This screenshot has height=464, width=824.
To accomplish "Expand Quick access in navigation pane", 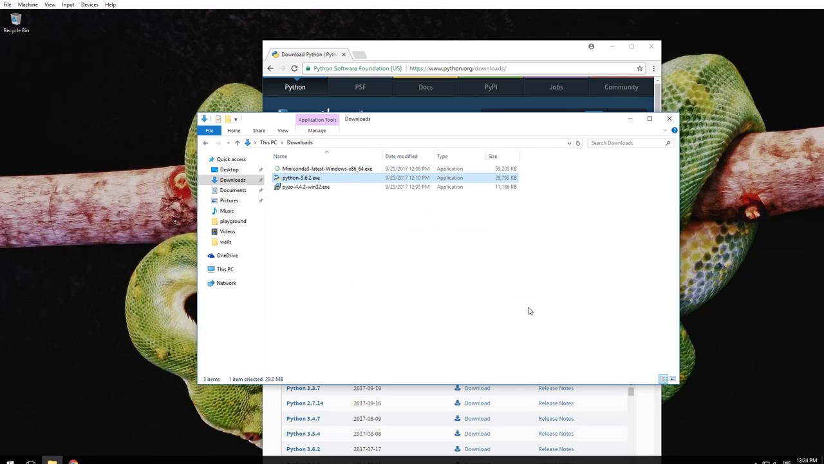I will click(x=231, y=159).
